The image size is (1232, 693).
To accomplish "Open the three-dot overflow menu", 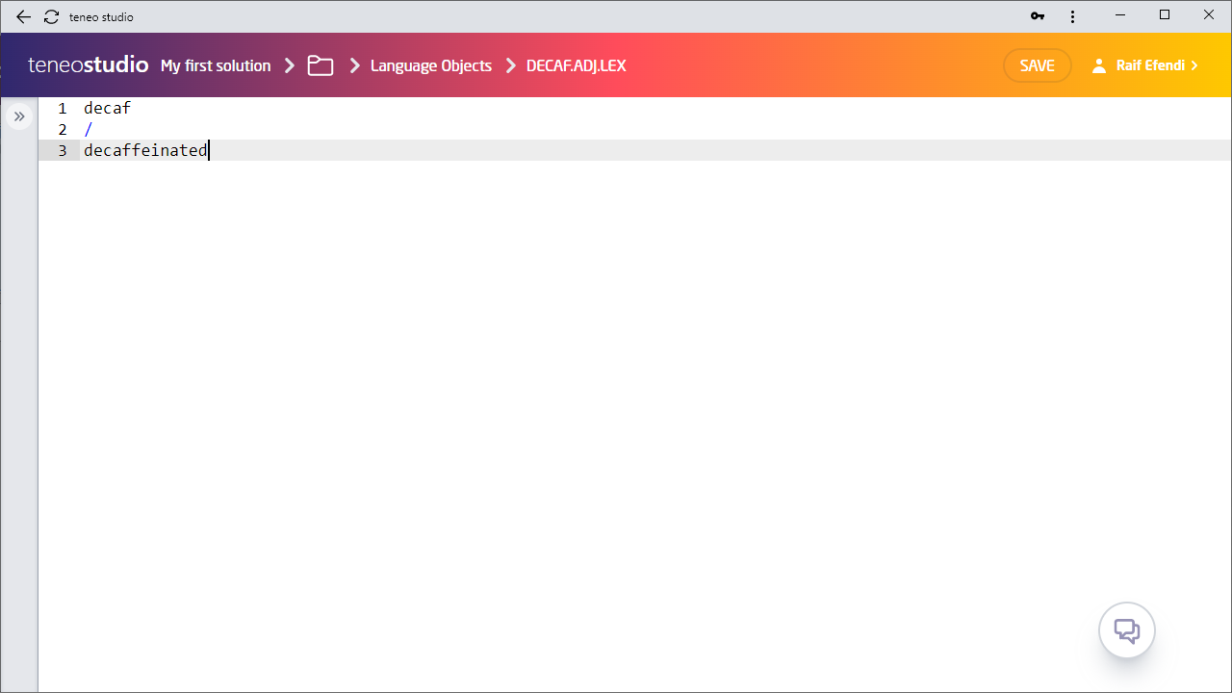I will click(x=1072, y=16).
